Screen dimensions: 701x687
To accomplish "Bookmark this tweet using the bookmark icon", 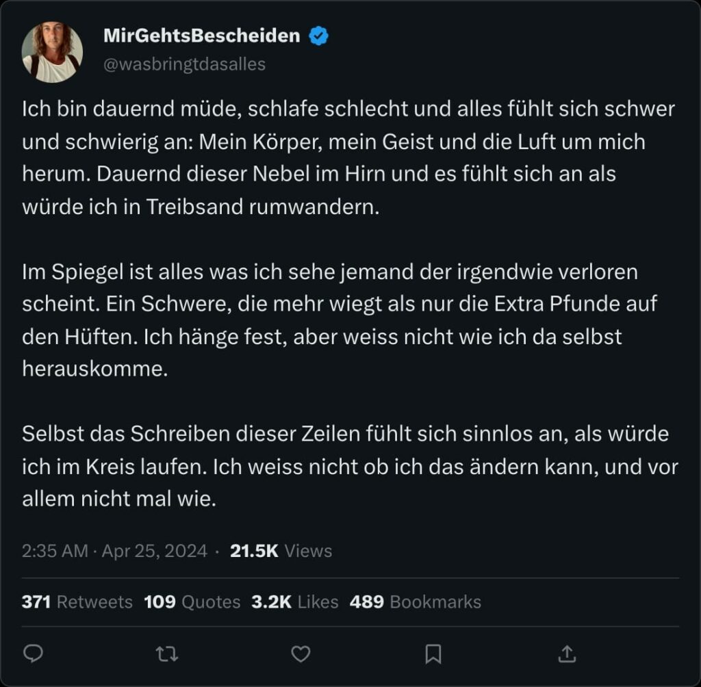I will click(433, 654).
